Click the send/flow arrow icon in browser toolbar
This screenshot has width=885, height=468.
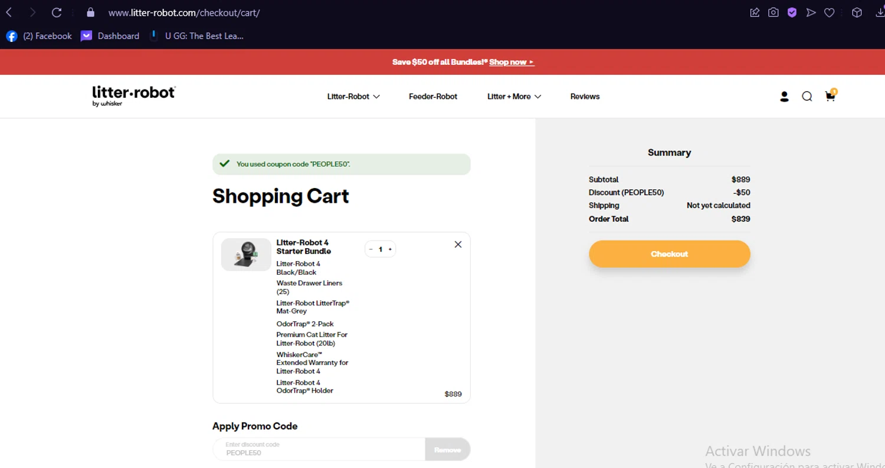click(x=811, y=12)
